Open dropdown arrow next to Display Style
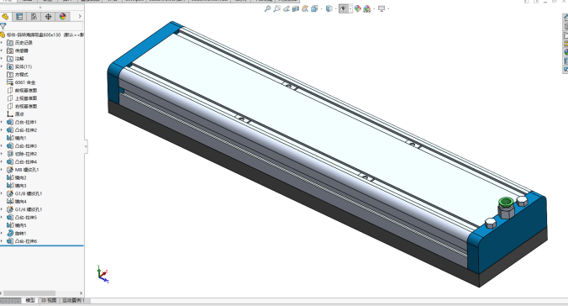568x306 pixels. [336, 9]
